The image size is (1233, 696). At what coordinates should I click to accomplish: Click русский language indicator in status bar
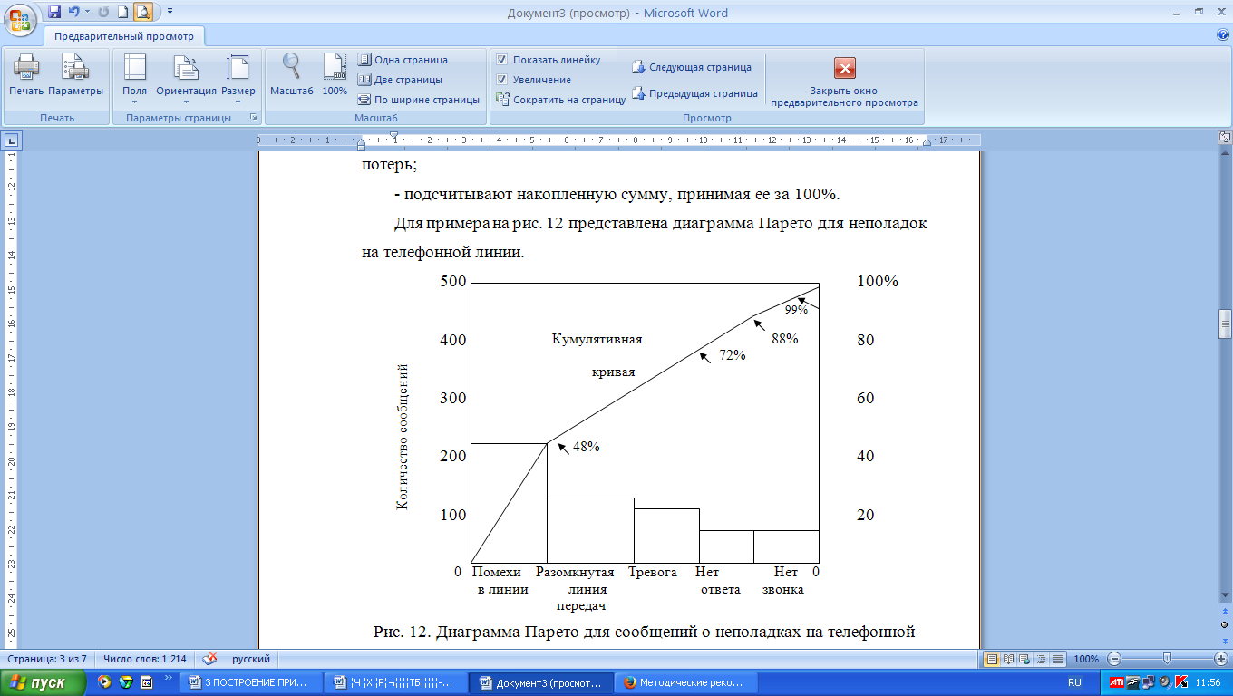pyautogui.click(x=251, y=659)
